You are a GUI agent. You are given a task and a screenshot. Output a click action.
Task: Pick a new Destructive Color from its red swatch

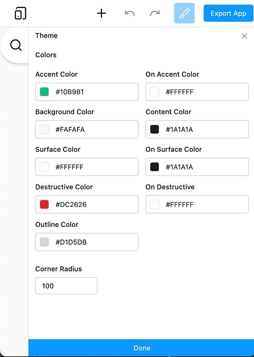tap(44, 204)
